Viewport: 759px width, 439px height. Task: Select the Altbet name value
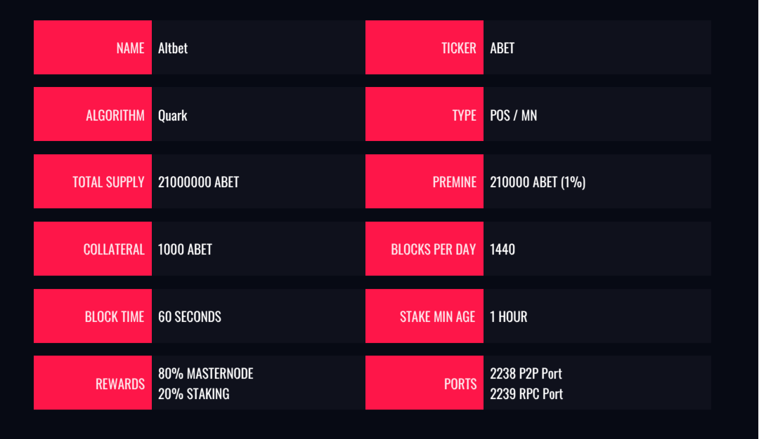[173, 48]
